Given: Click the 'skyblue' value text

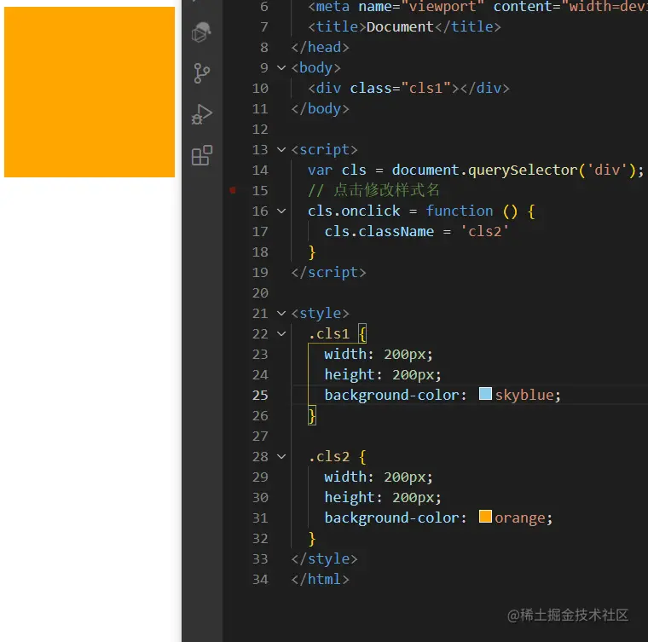Looking at the screenshot, I should tap(524, 395).
